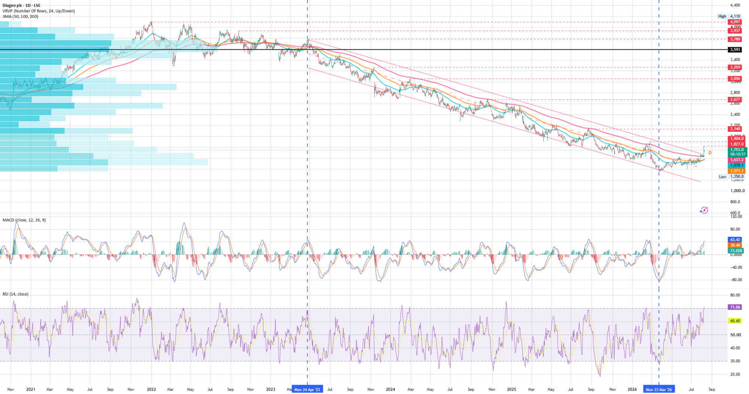
Task: Click the 1,000.0 price scale value
Action: pyautogui.click(x=737, y=191)
